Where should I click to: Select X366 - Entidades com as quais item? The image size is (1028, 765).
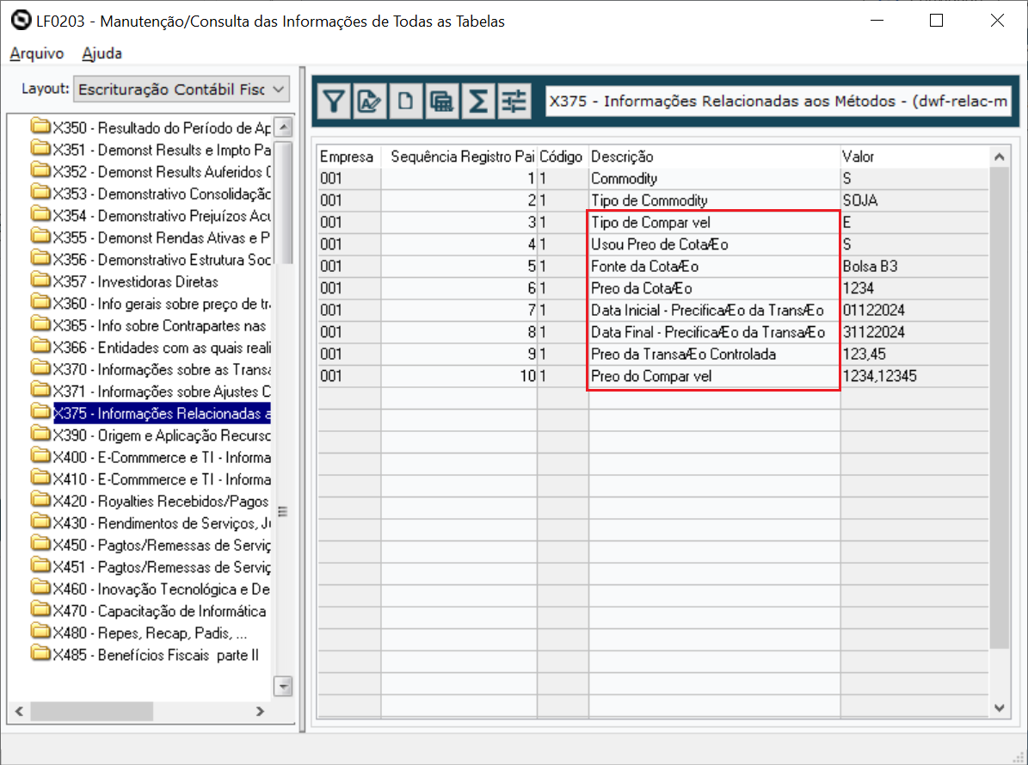click(161, 348)
